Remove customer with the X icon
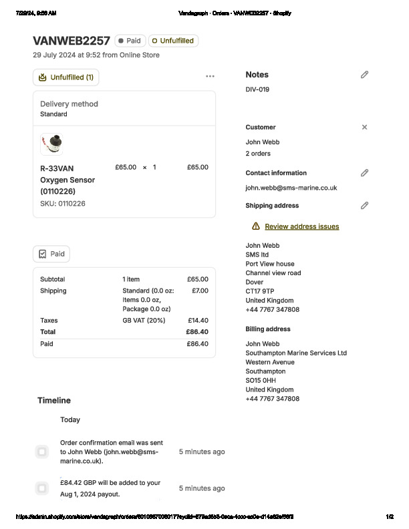The height and width of the screenshot is (529, 409). [x=364, y=127]
